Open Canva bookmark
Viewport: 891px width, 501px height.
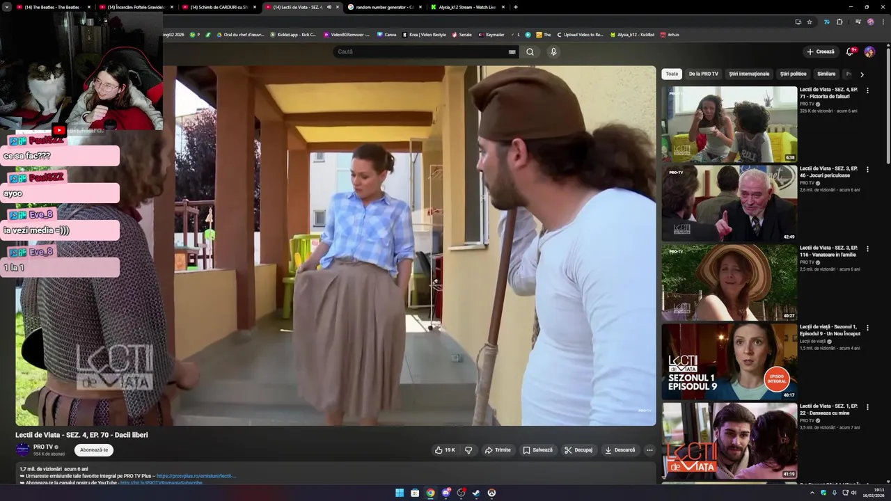(x=386, y=34)
